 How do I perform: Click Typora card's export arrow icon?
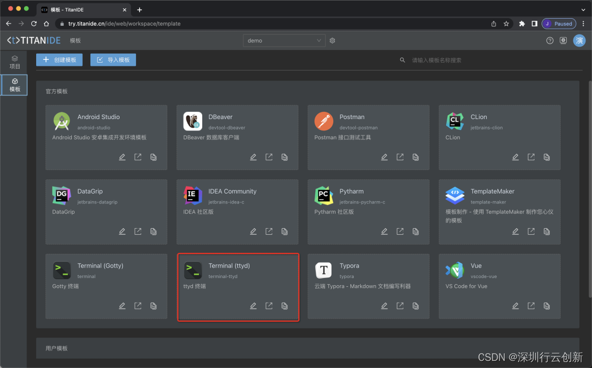[x=400, y=305]
